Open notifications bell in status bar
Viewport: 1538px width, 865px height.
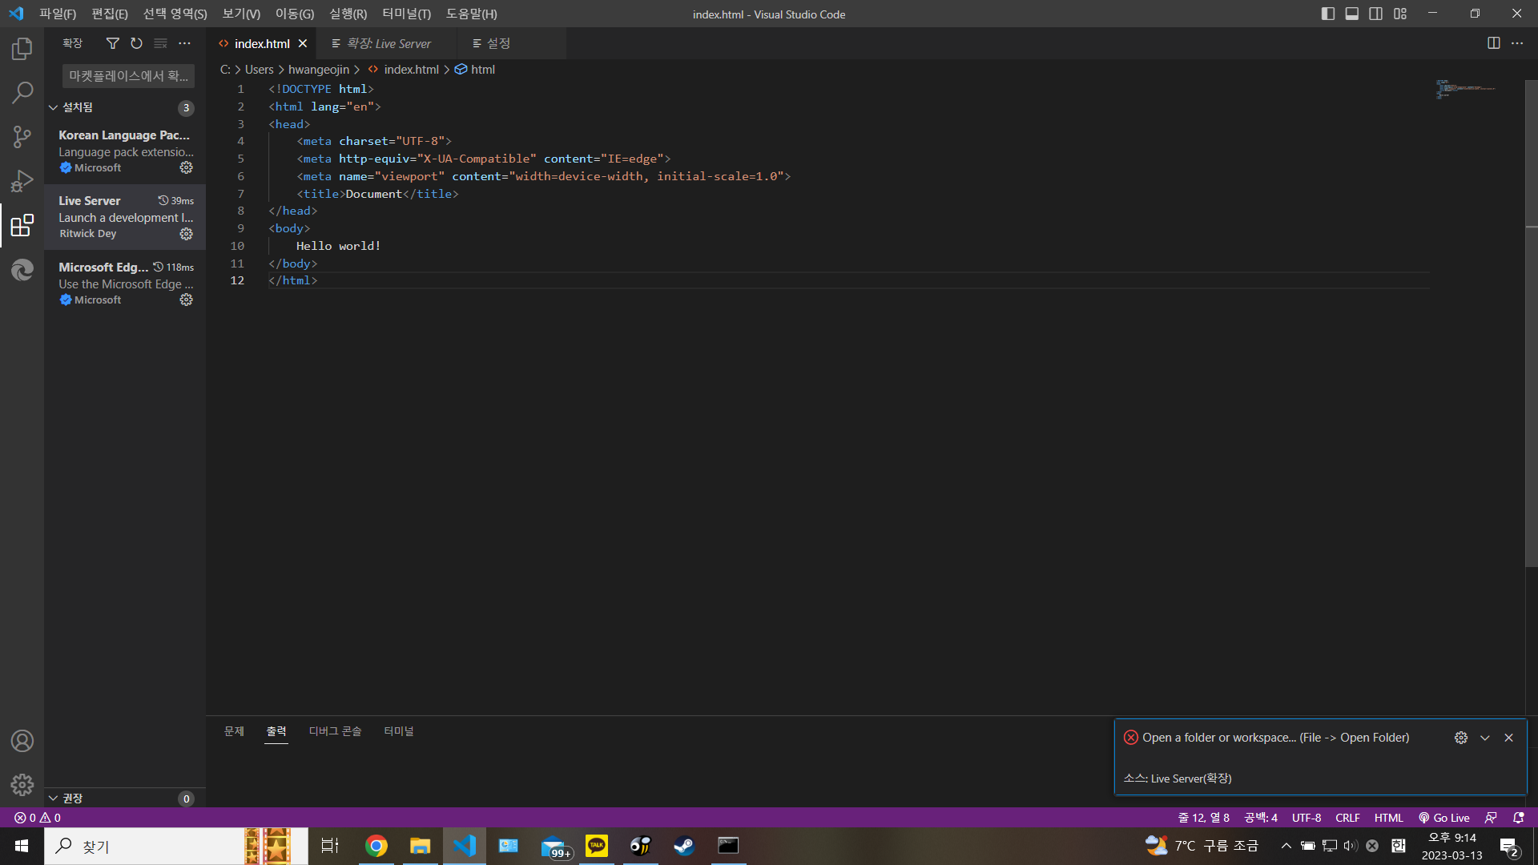click(x=1518, y=818)
